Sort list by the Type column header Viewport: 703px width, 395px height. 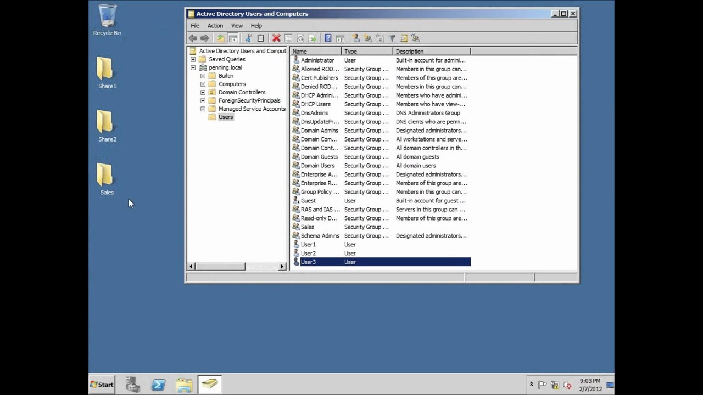point(367,52)
